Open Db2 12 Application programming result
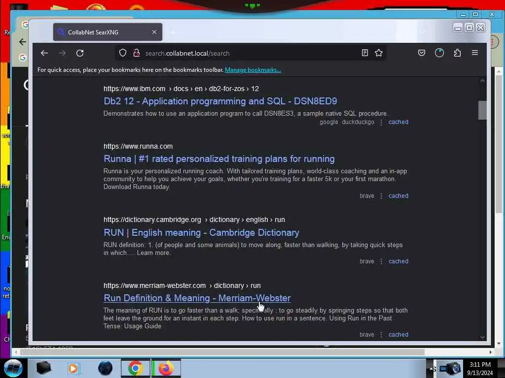The image size is (505, 378). [x=220, y=101]
